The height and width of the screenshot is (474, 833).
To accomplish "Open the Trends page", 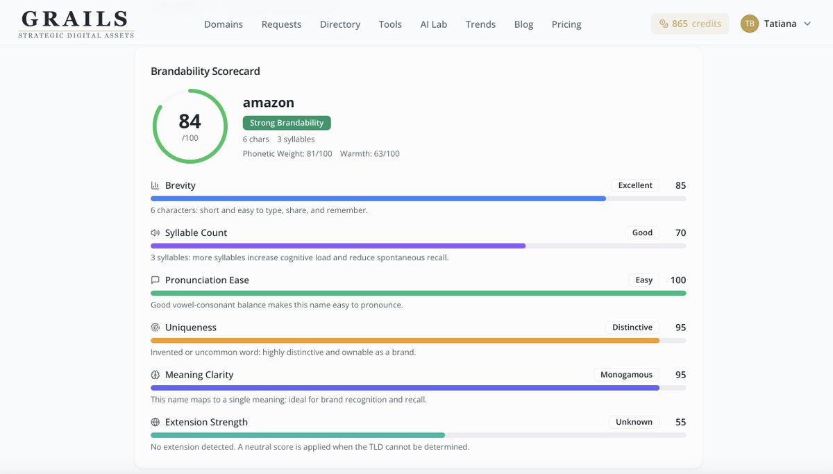I will point(480,24).
